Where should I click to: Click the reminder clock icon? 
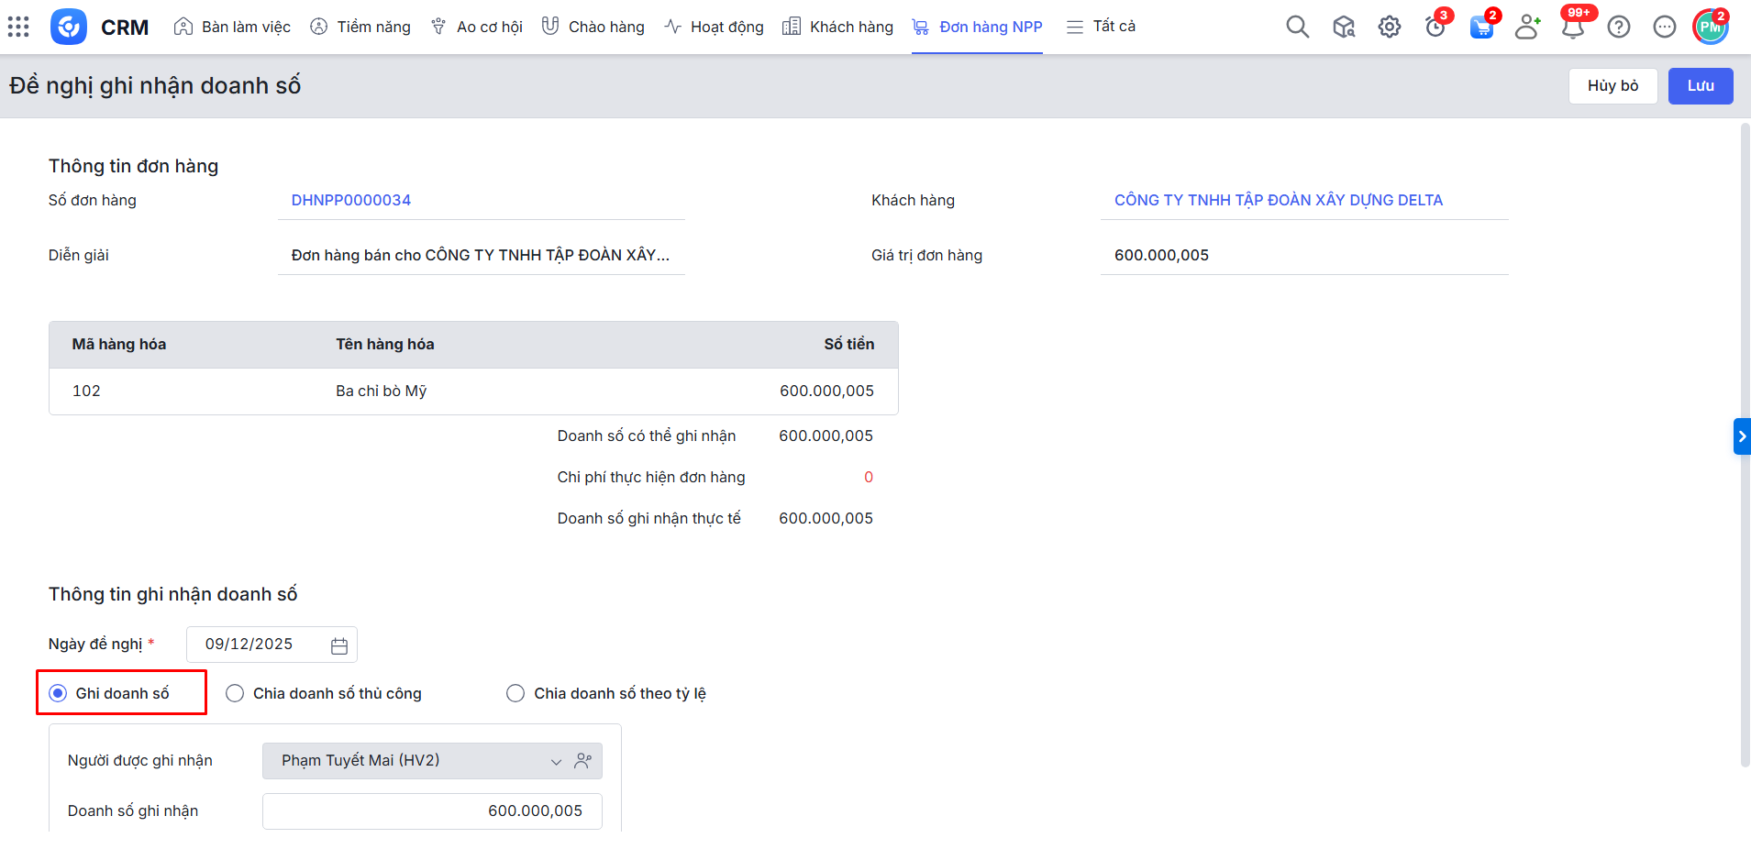(x=1435, y=28)
